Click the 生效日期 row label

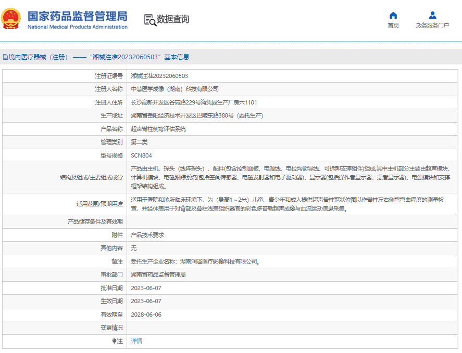[x=111, y=301]
